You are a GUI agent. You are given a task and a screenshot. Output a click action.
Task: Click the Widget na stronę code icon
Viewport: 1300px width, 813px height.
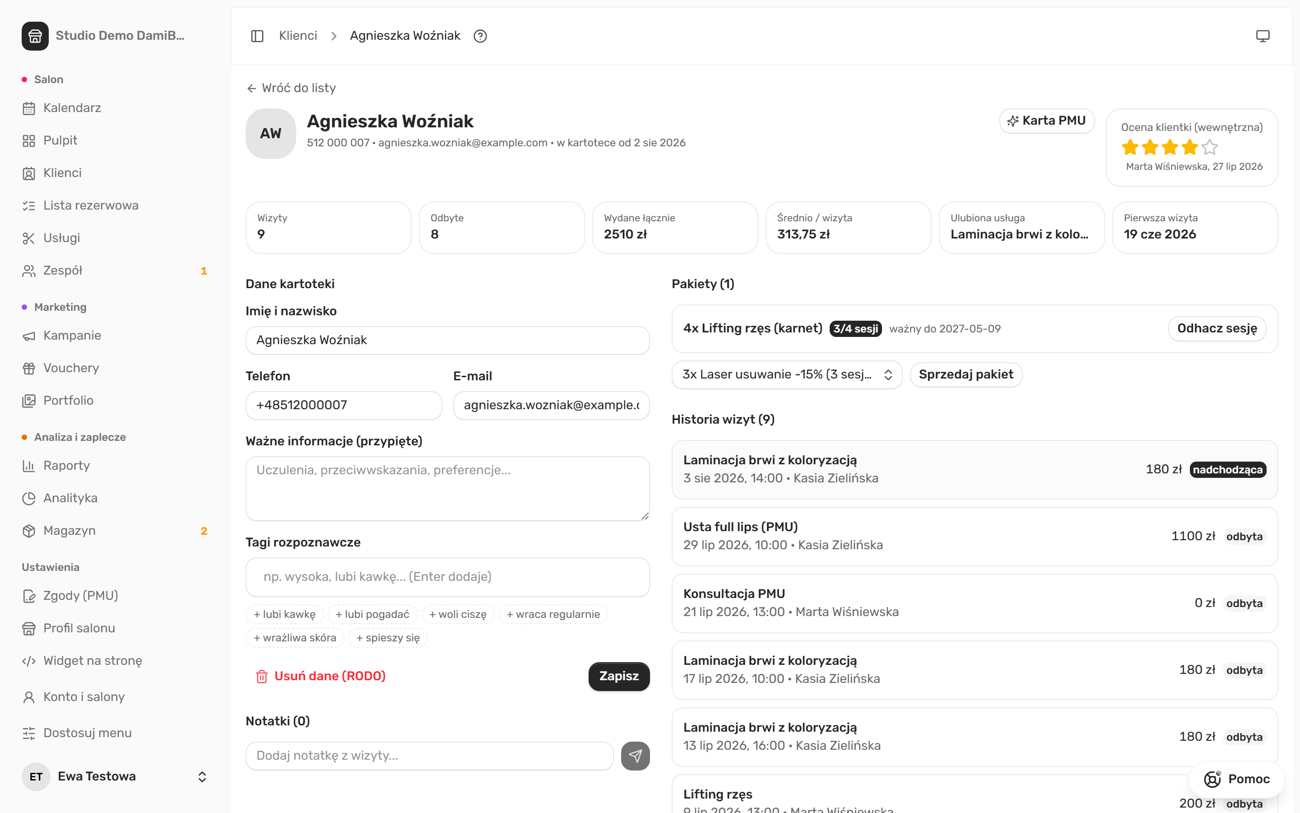pyautogui.click(x=29, y=661)
